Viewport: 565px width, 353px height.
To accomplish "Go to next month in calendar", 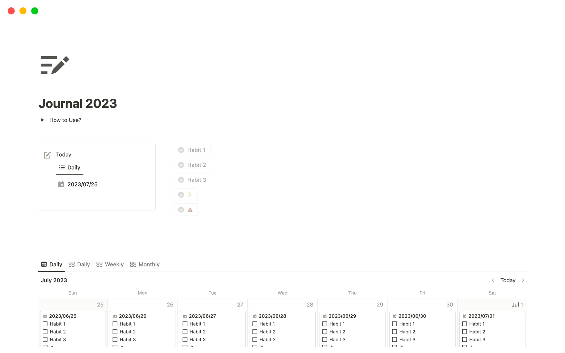I will pyautogui.click(x=523, y=280).
